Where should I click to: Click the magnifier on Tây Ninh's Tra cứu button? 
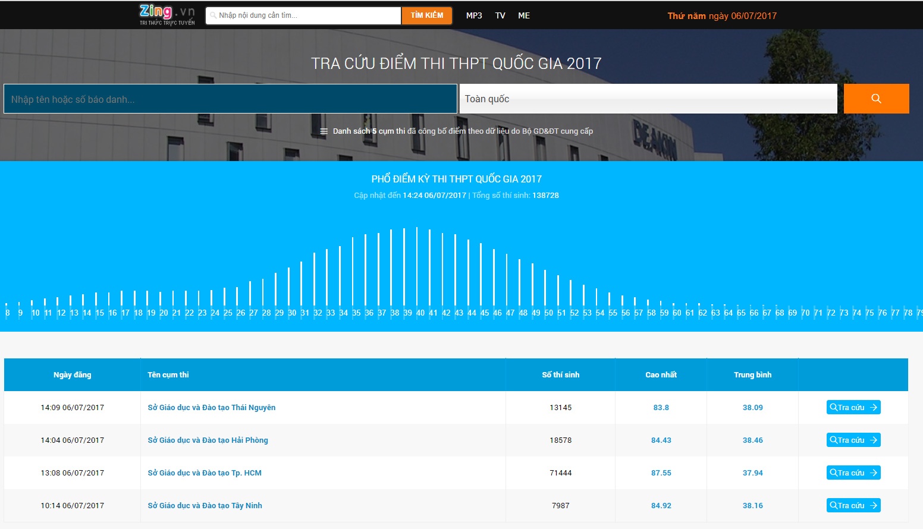[834, 505]
